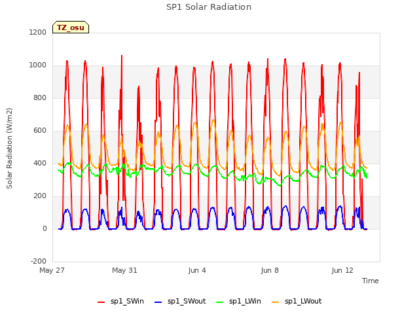Toggle the sp1_SWin legend entry
This screenshot has height=314, width=419.
coord(120,302)
